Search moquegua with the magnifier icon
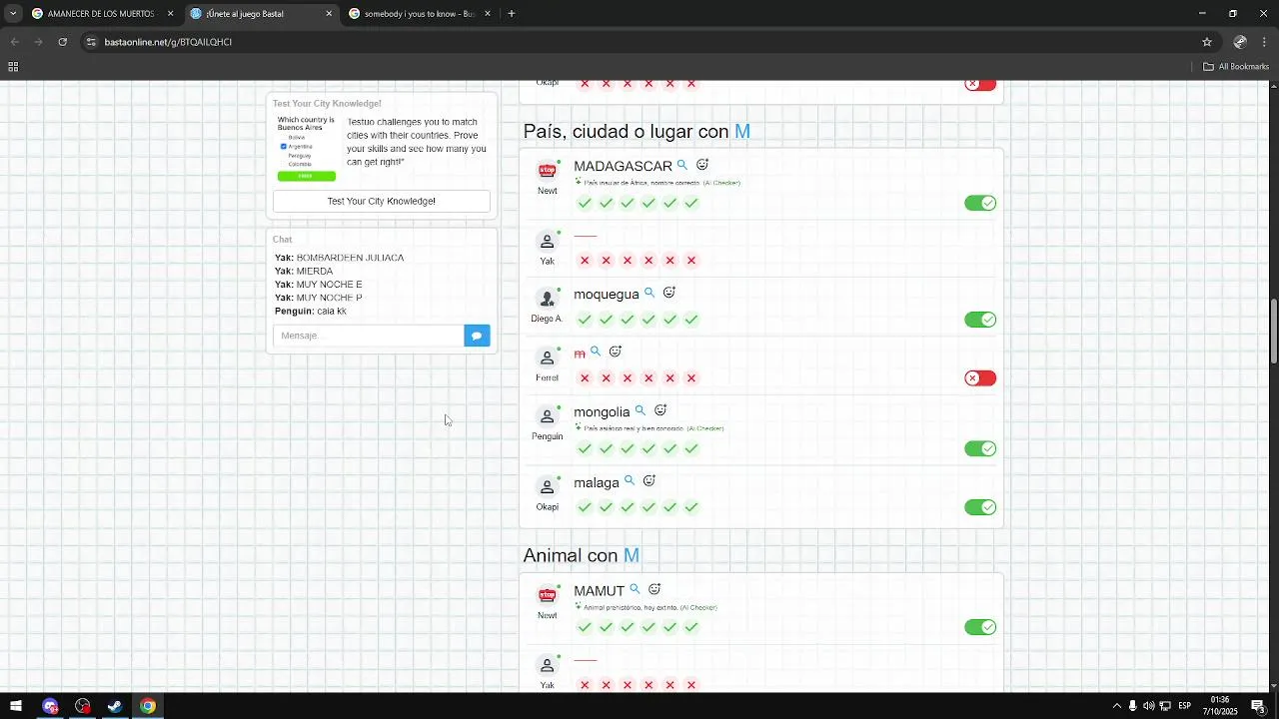1279x719 pixels. coord(649,293)
